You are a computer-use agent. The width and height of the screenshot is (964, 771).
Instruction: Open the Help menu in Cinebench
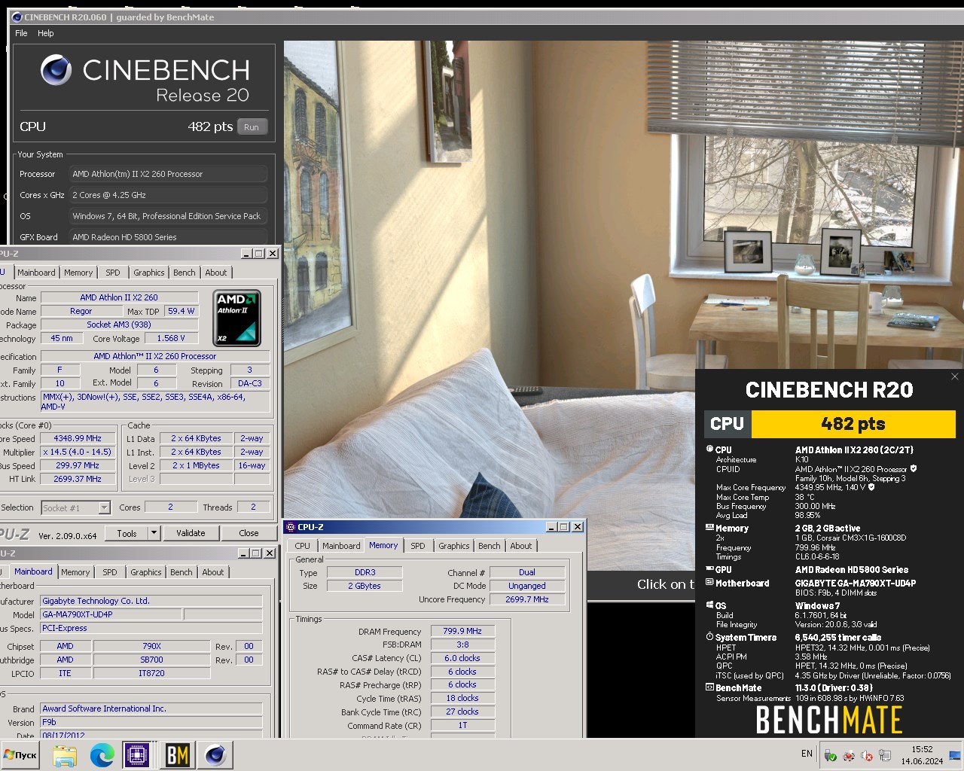[46, 33]
